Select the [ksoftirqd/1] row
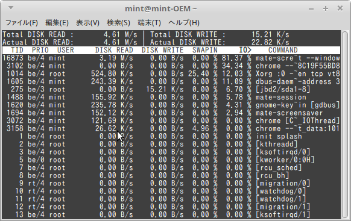The width and height of the screenshot is (351, 221). [x=171, y=214]
